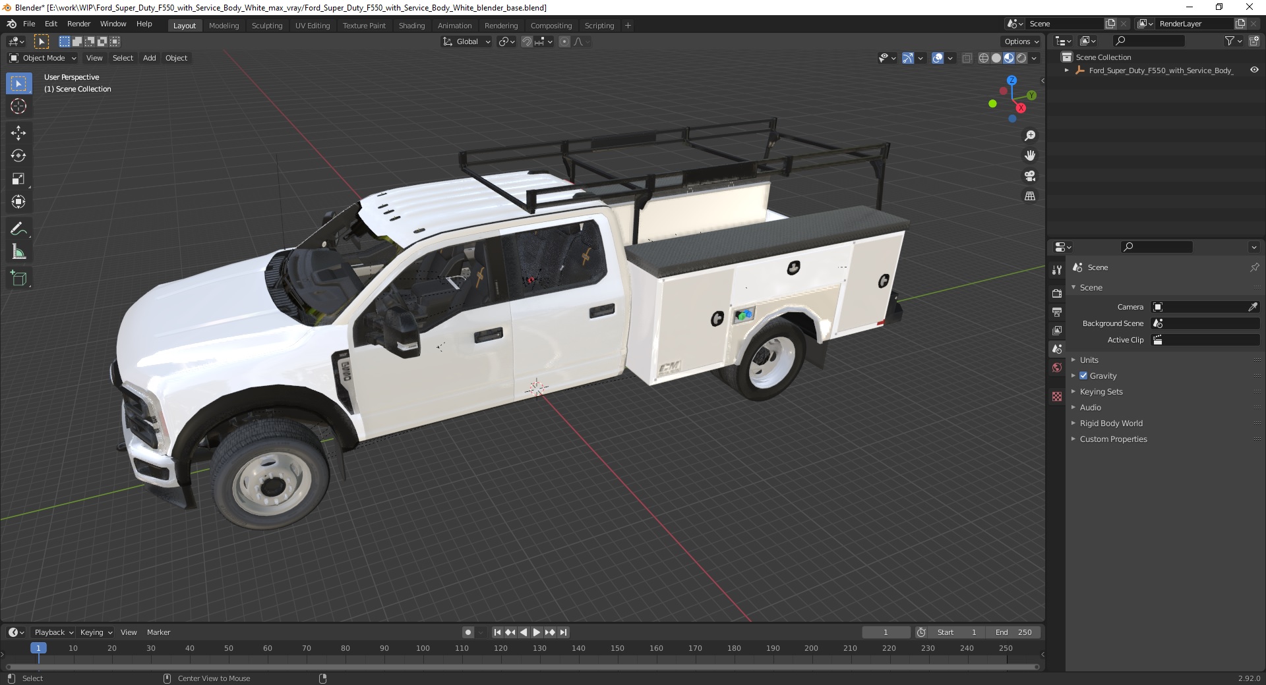The height and width of the screenshot is (685, 1266).
Task: Select the Add Cube tool
Action: point(18,279)
